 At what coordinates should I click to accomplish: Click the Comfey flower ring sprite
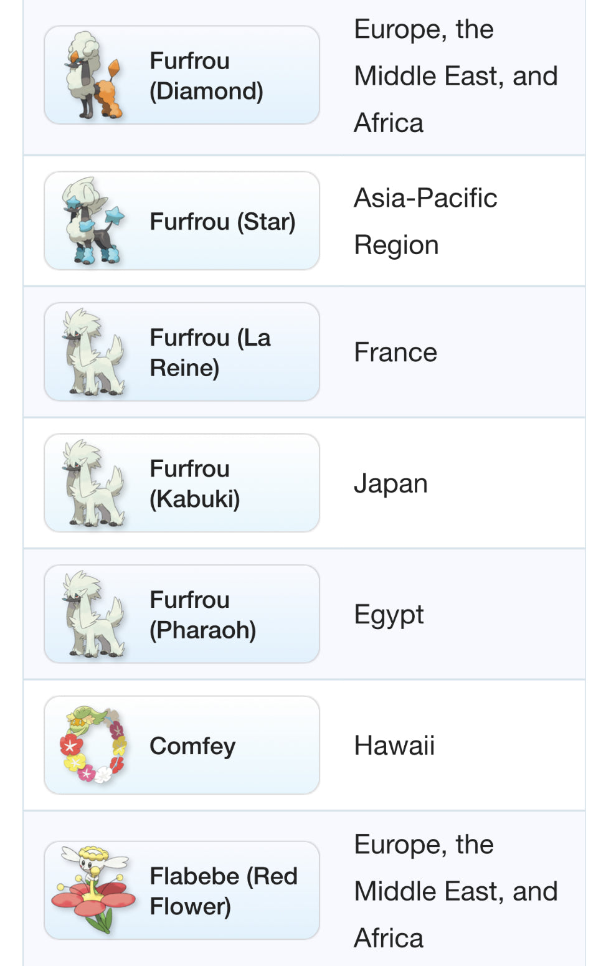click(93, 745)
